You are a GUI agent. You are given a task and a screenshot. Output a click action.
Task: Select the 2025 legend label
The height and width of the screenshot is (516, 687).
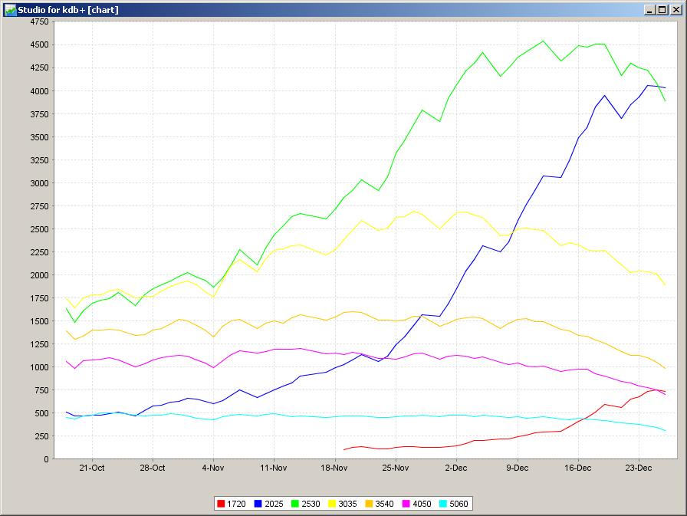[274, 504]
